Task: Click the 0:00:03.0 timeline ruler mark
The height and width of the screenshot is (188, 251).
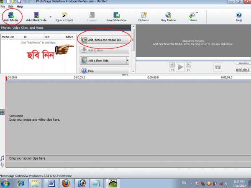Action: pos(79,78)
